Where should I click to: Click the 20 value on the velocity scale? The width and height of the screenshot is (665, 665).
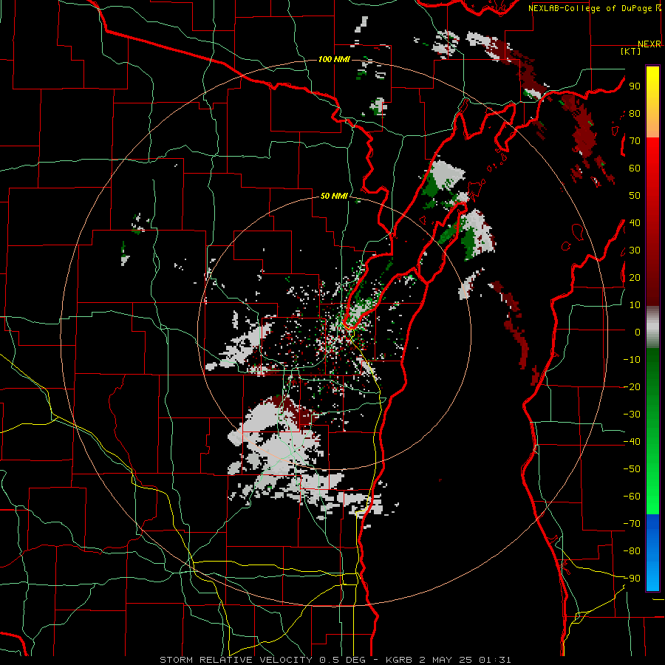tap(635, 277)
